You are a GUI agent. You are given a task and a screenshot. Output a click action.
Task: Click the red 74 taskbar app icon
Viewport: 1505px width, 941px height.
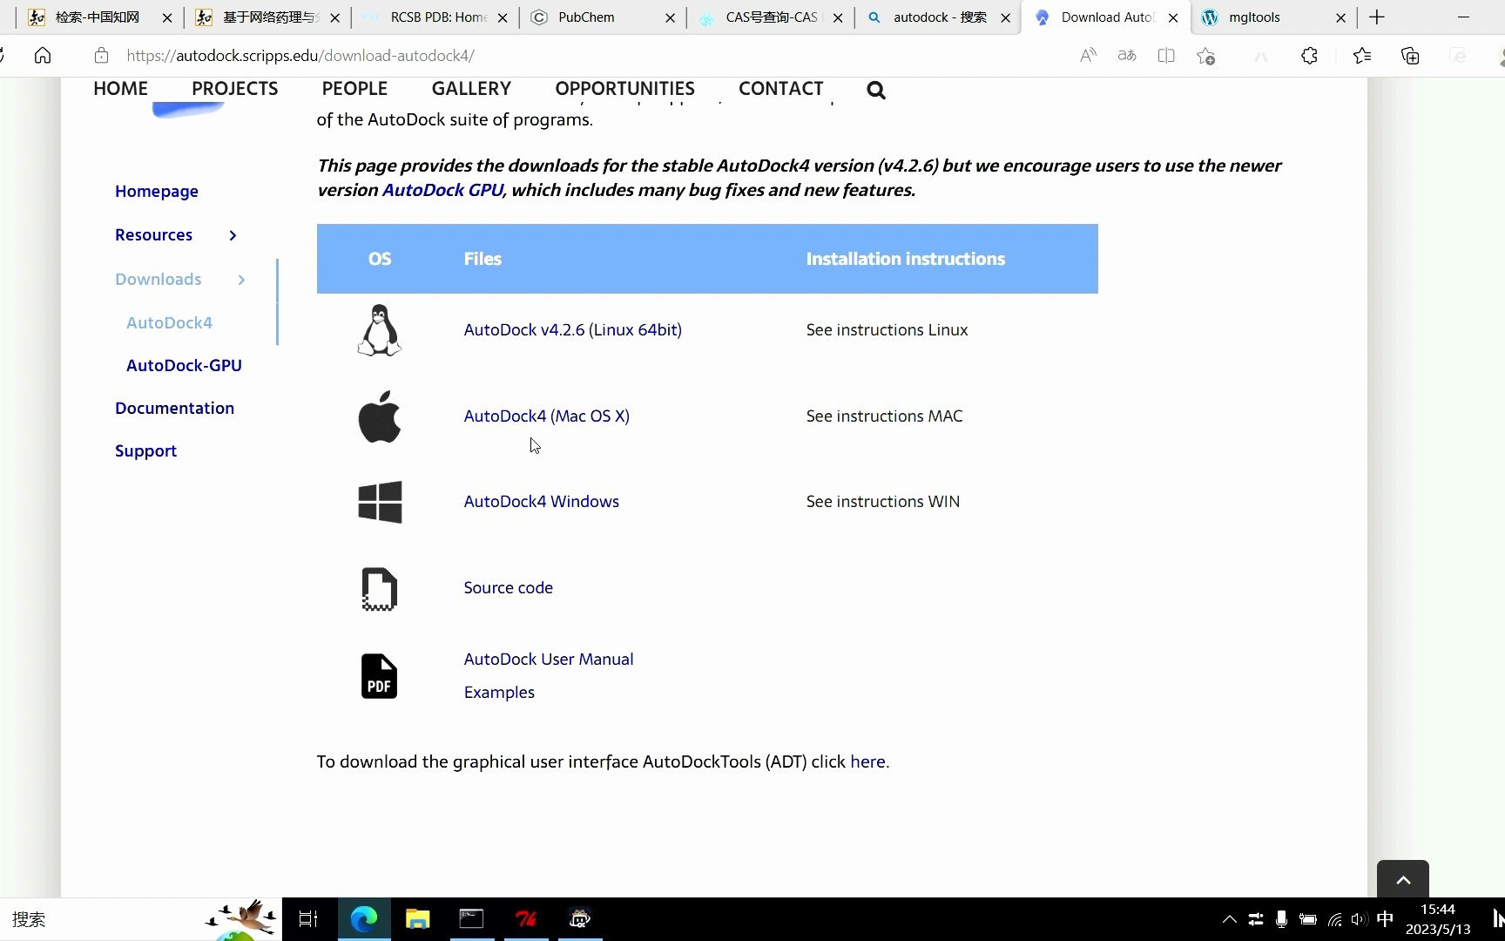pos(526,919)
